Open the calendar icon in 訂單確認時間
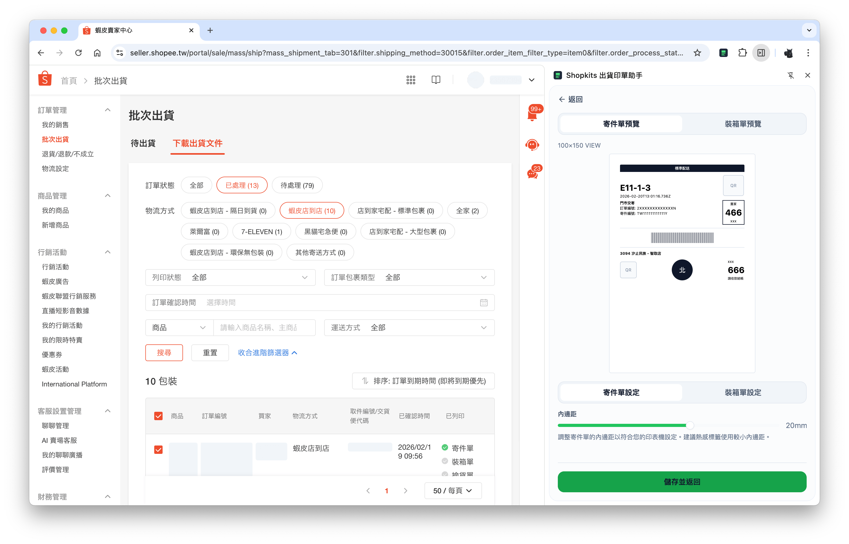Image resolution: width=849 pixels, height=544 pixels. [484, 303]
